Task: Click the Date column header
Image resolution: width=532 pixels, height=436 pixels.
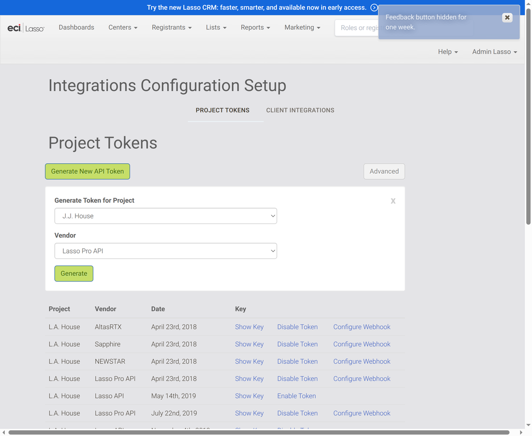Action: 158,309
